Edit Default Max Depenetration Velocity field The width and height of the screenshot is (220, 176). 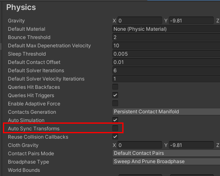166,46
